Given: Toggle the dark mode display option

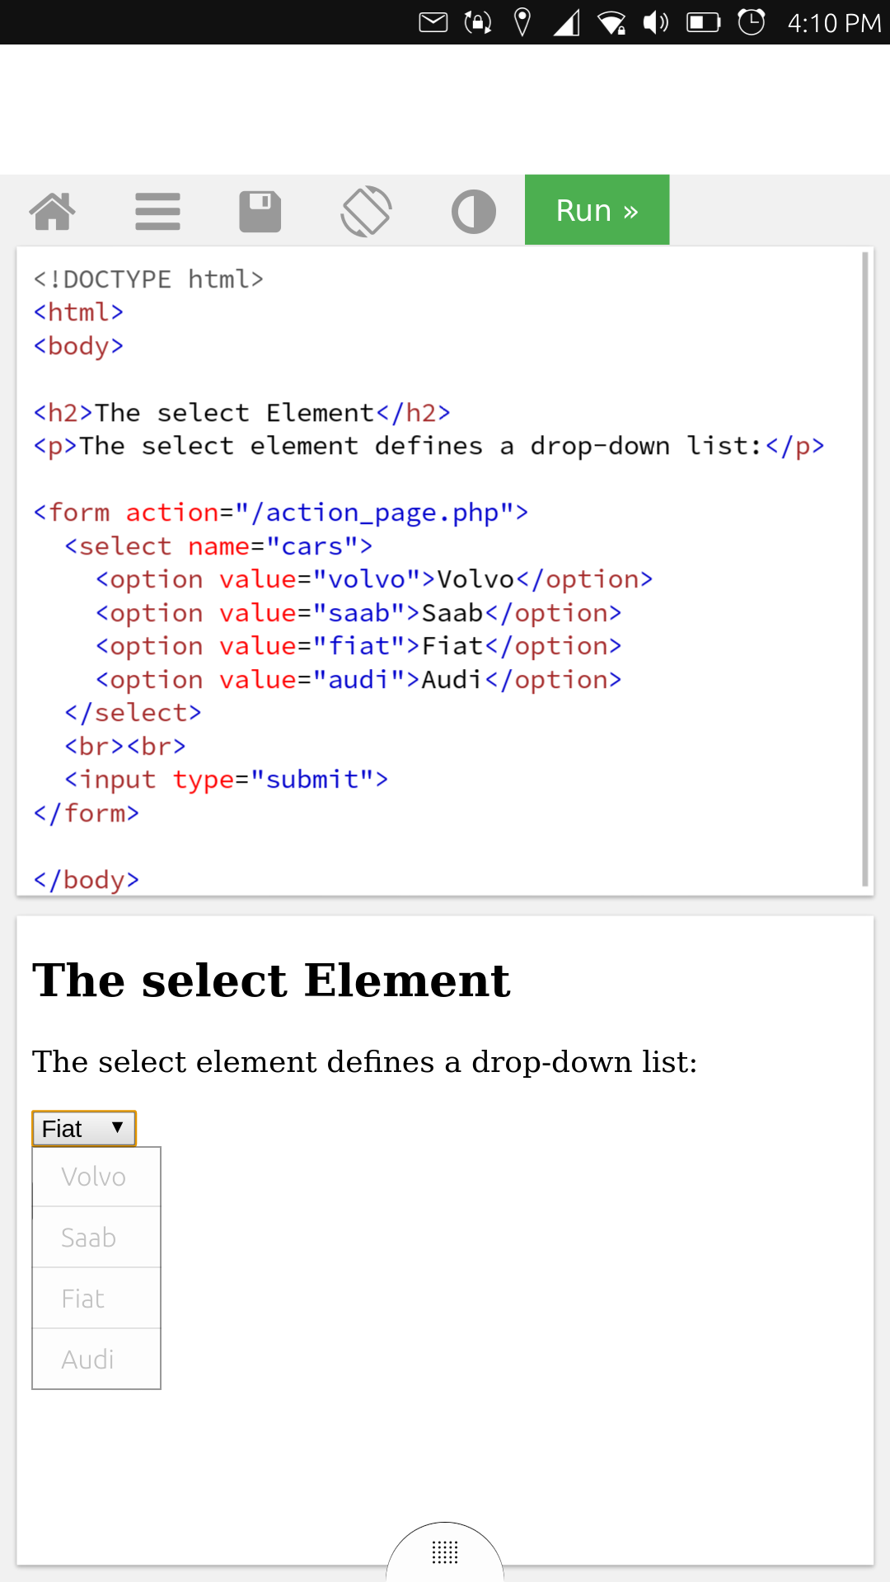Looking at the screenshot, I should (474, 210).
